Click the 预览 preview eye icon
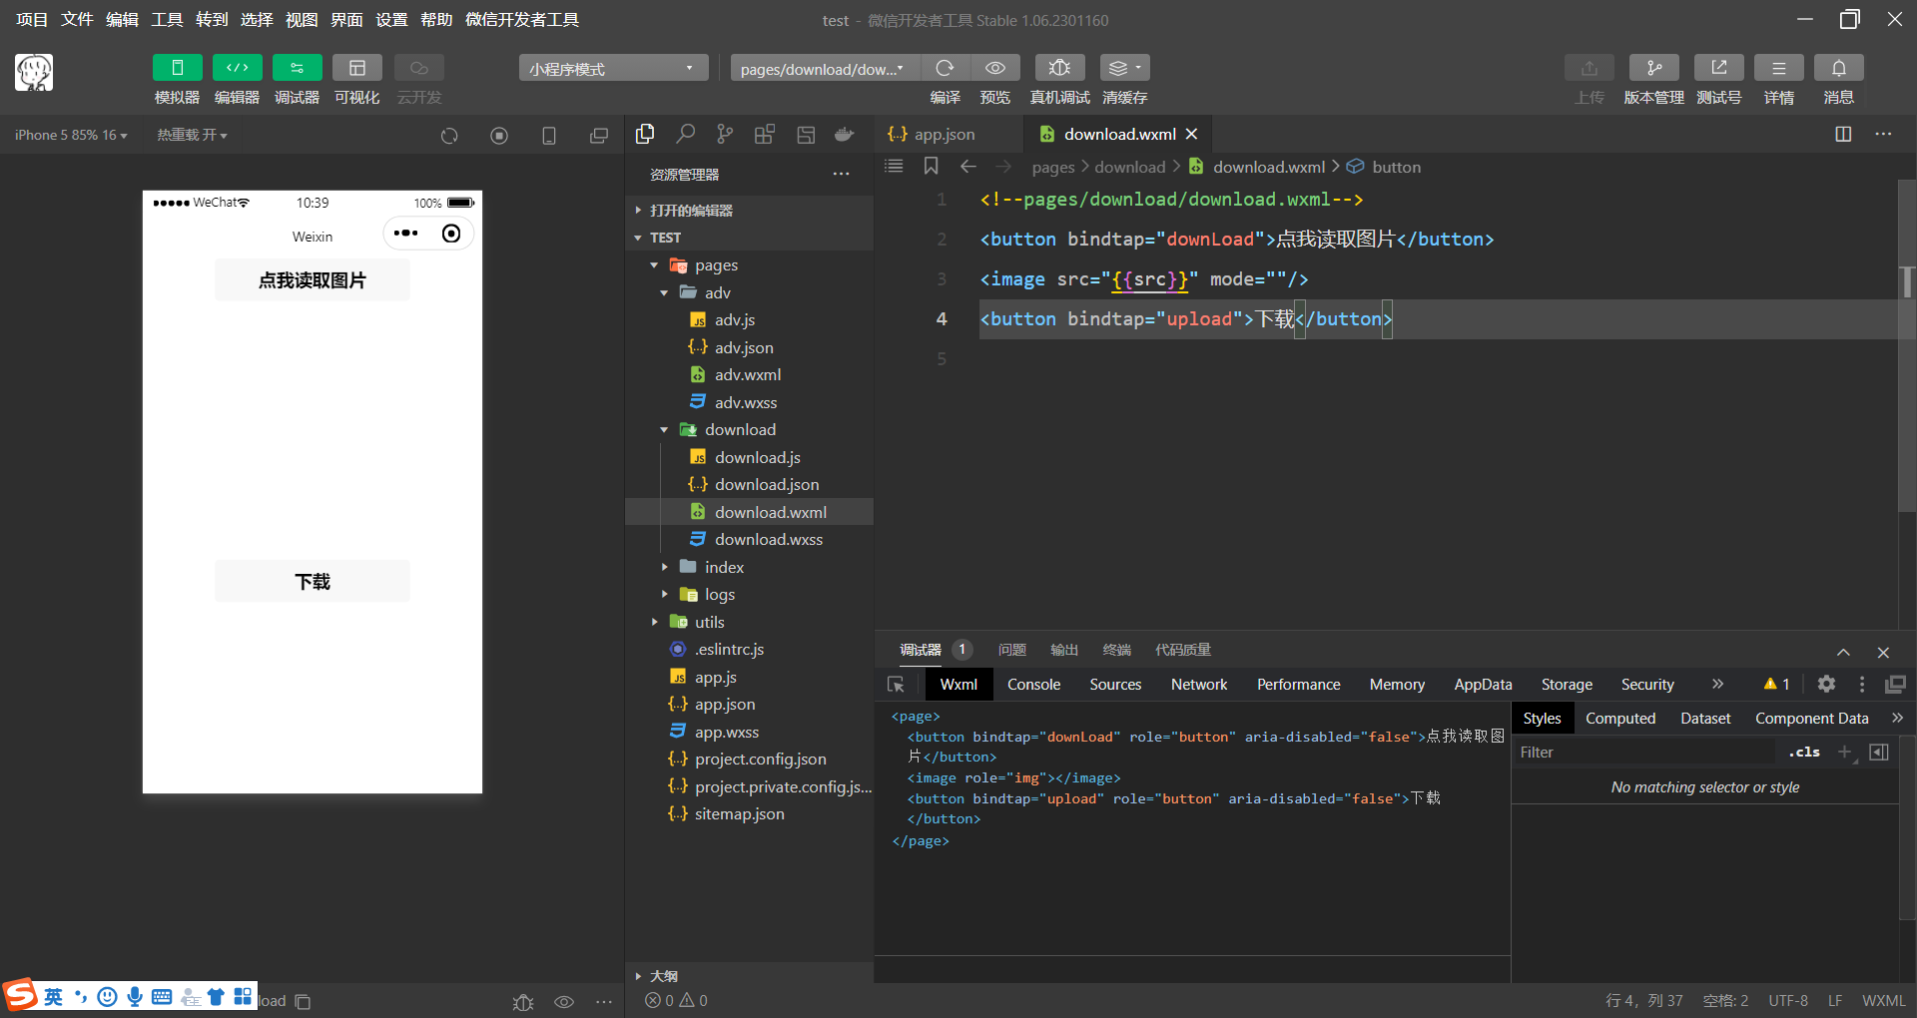 994,67
